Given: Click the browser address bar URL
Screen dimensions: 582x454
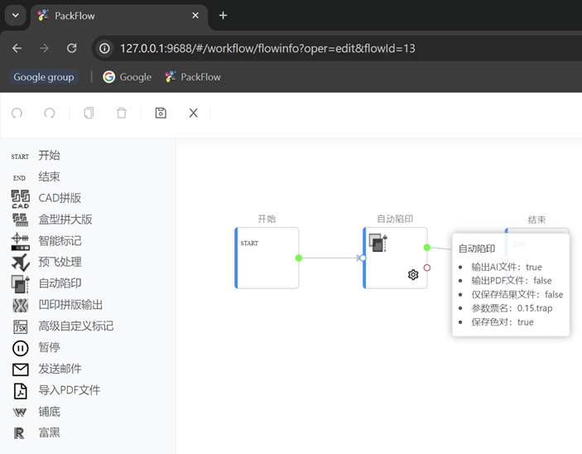Looking at the screenshot, I should [x=267, y=48].
